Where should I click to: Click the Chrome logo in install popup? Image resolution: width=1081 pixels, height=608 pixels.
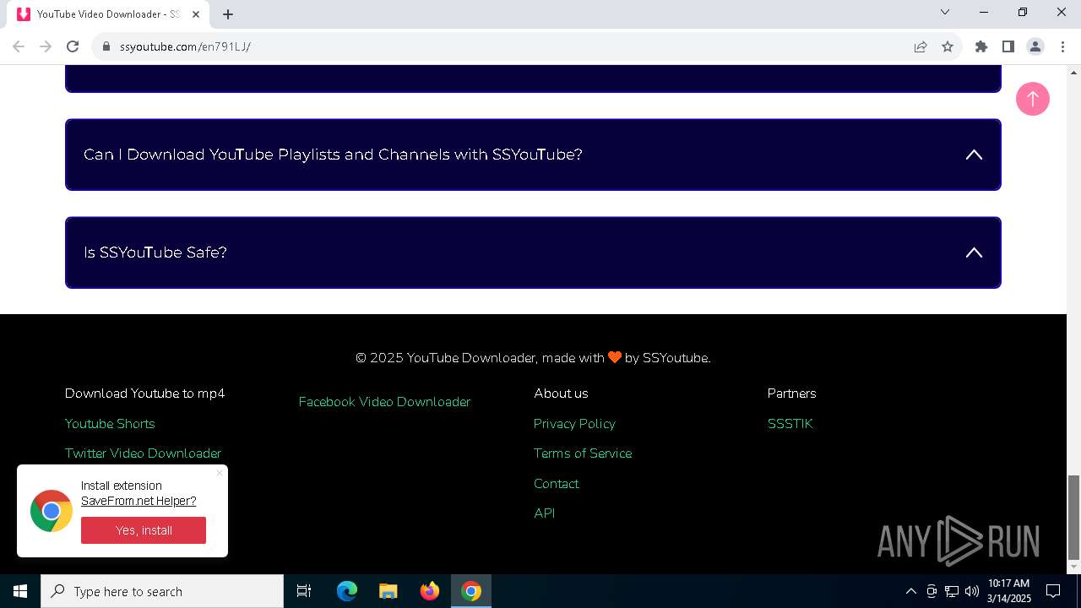pyautogui.click(x=52, y=510)
